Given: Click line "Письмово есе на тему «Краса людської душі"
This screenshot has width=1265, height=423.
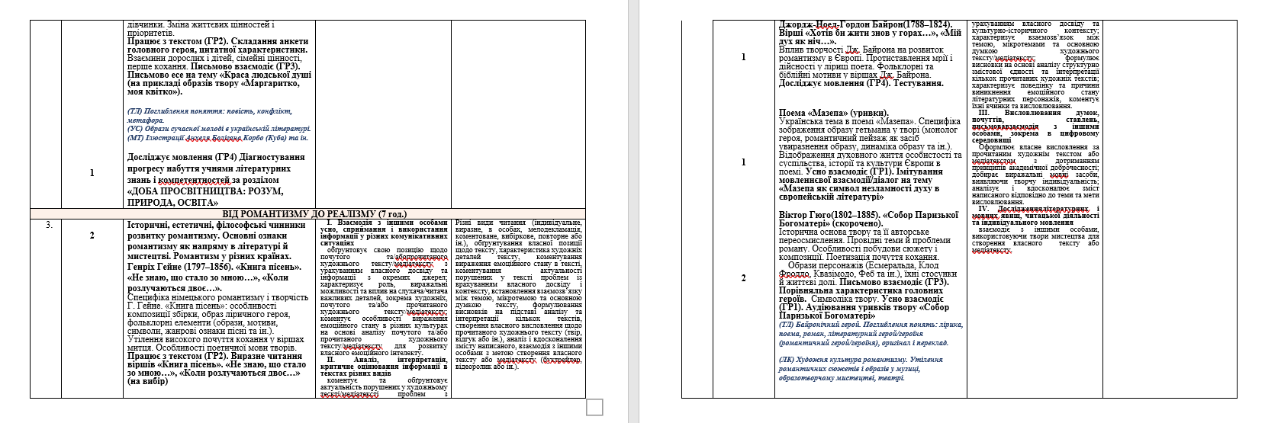Looking at the screenshot, I should point(219,75).
